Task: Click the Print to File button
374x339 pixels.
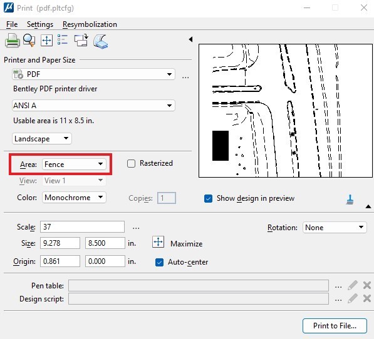Action: [335, 326]
